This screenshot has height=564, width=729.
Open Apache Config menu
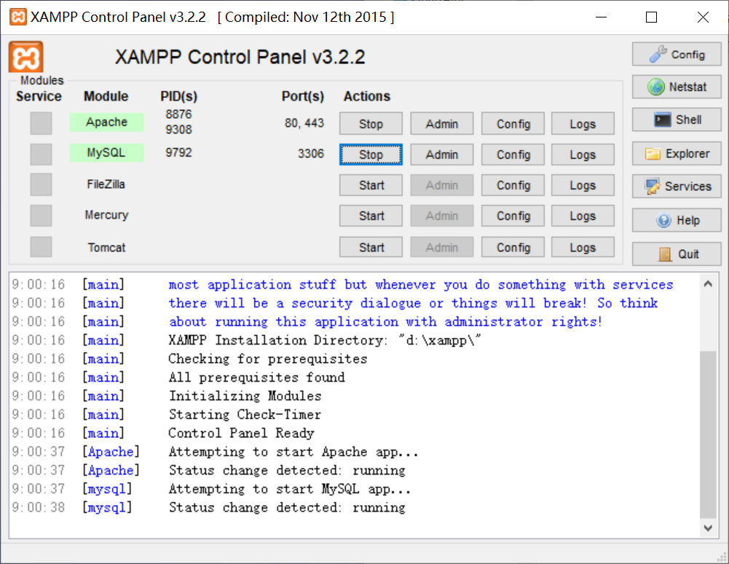click(x=513, y=124)
